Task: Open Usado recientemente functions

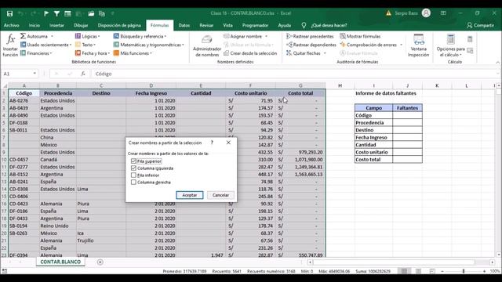Action: point(45,45)
